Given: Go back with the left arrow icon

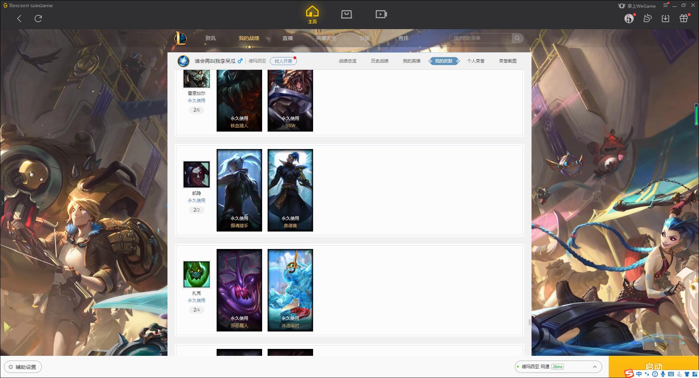Looking at the screenshot, I should coord(19,19).
